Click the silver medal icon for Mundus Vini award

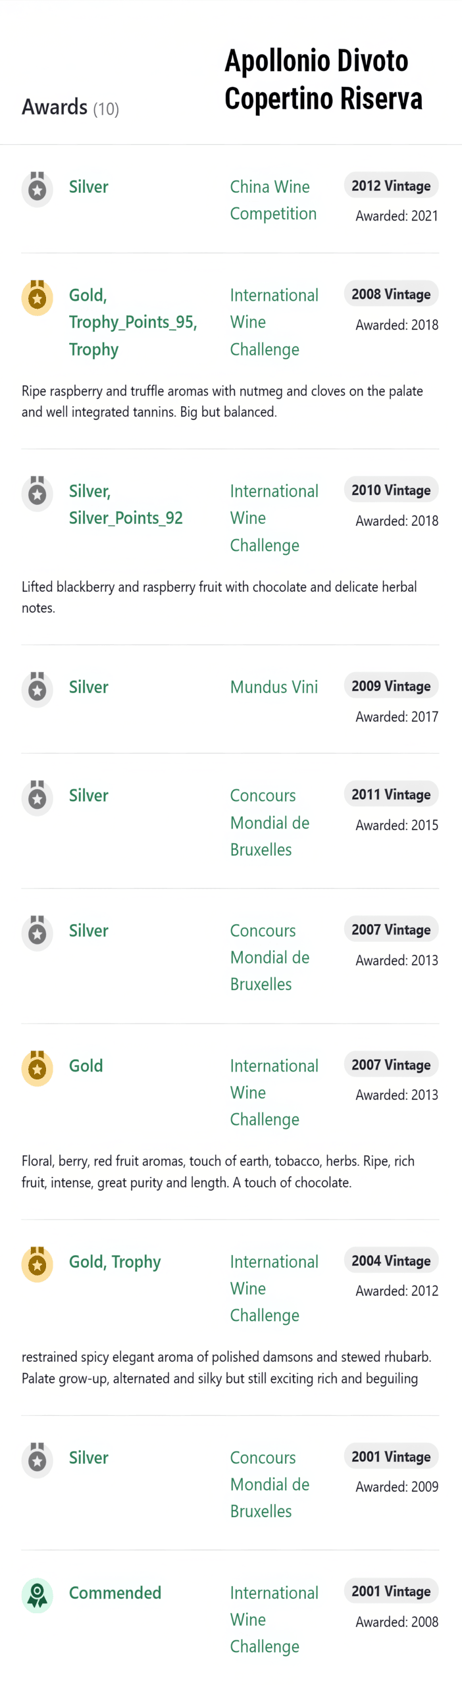38,689
